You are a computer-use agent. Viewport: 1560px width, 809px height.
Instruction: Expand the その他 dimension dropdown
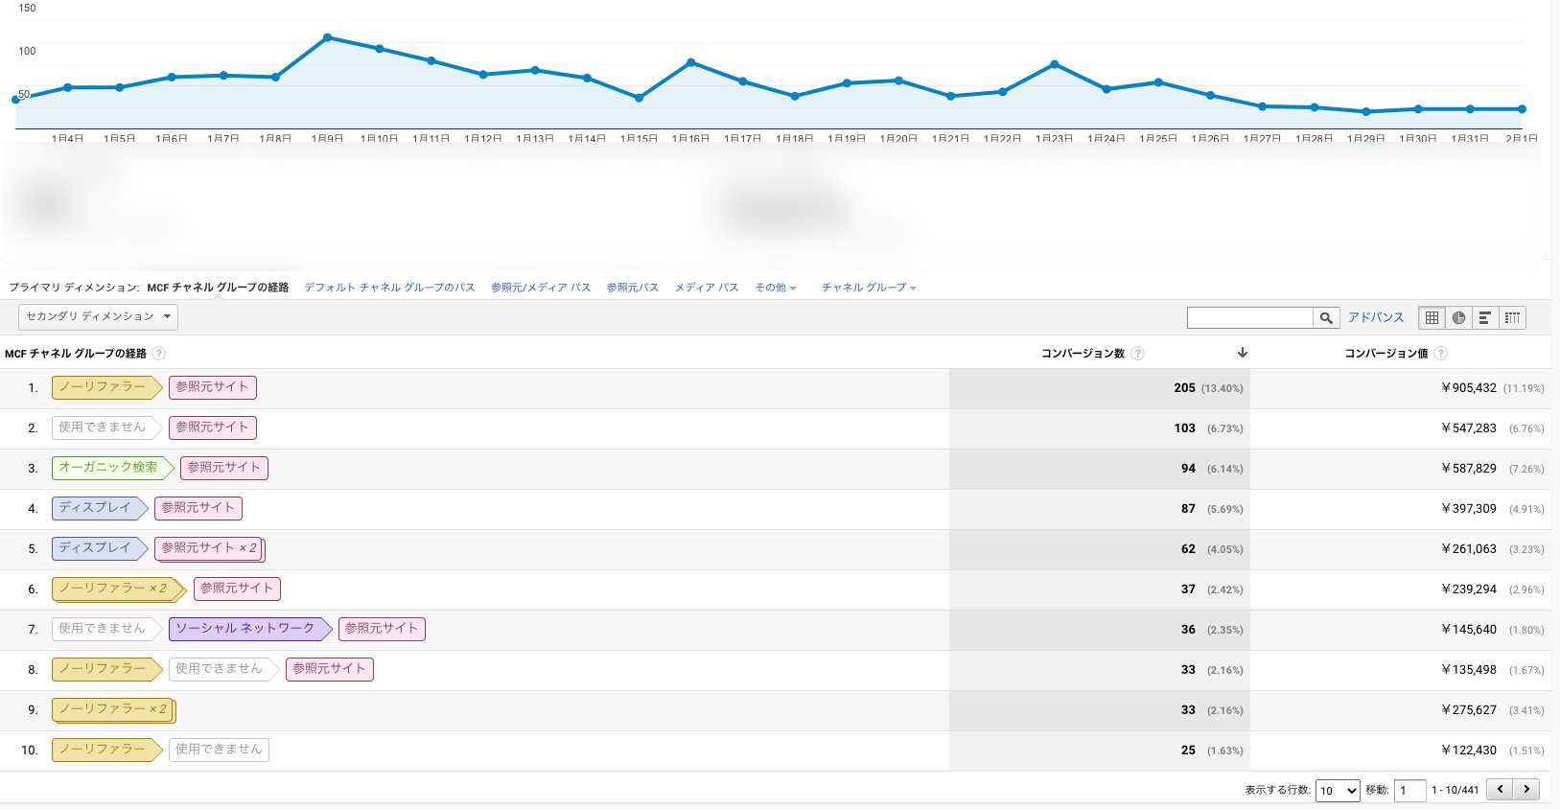(775, 288)
